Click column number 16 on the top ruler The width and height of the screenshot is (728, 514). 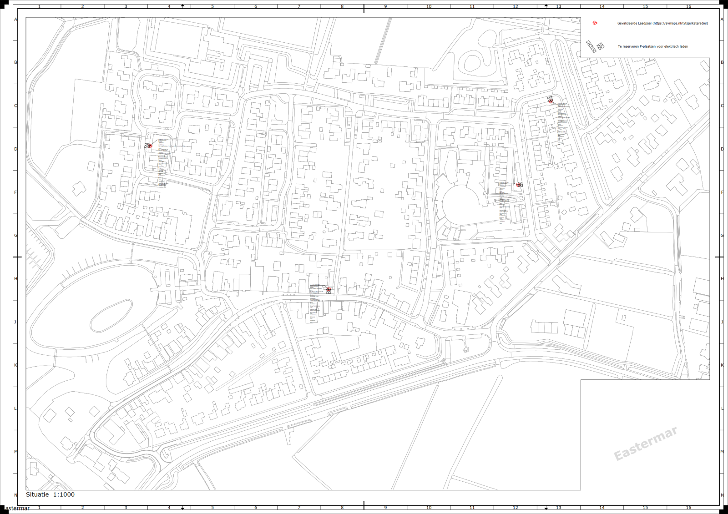tap(688, 6)
